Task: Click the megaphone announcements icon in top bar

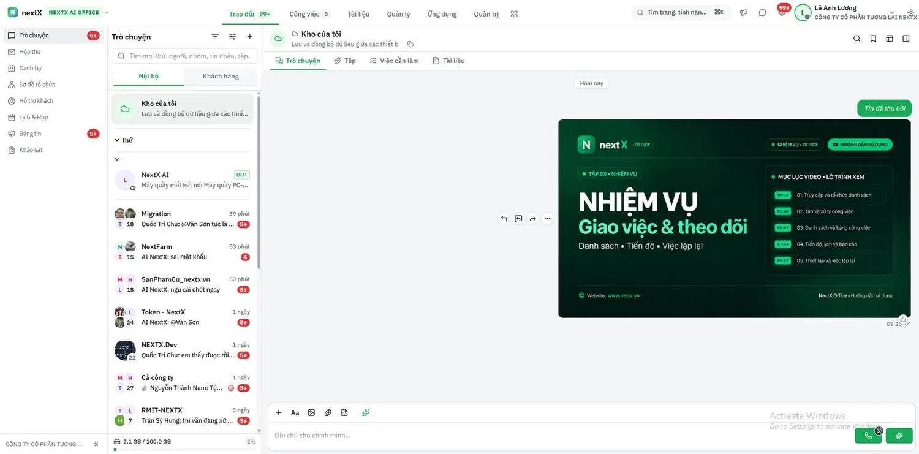Action: pyautogui.click(x=743, y=12)
